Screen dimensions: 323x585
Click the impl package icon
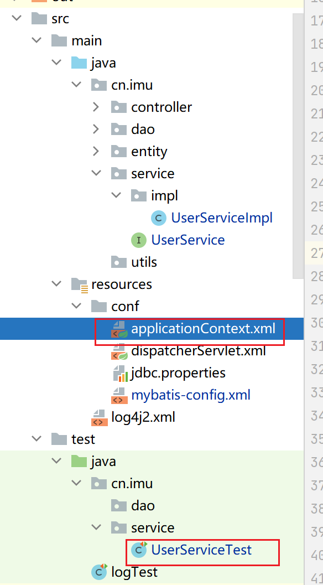coord(139,195)
